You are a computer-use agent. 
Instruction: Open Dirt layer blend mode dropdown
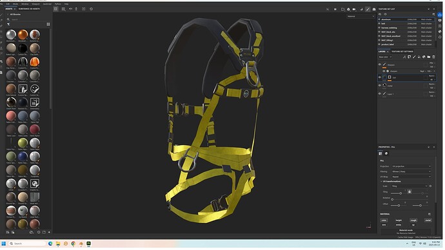pos(432,76)
